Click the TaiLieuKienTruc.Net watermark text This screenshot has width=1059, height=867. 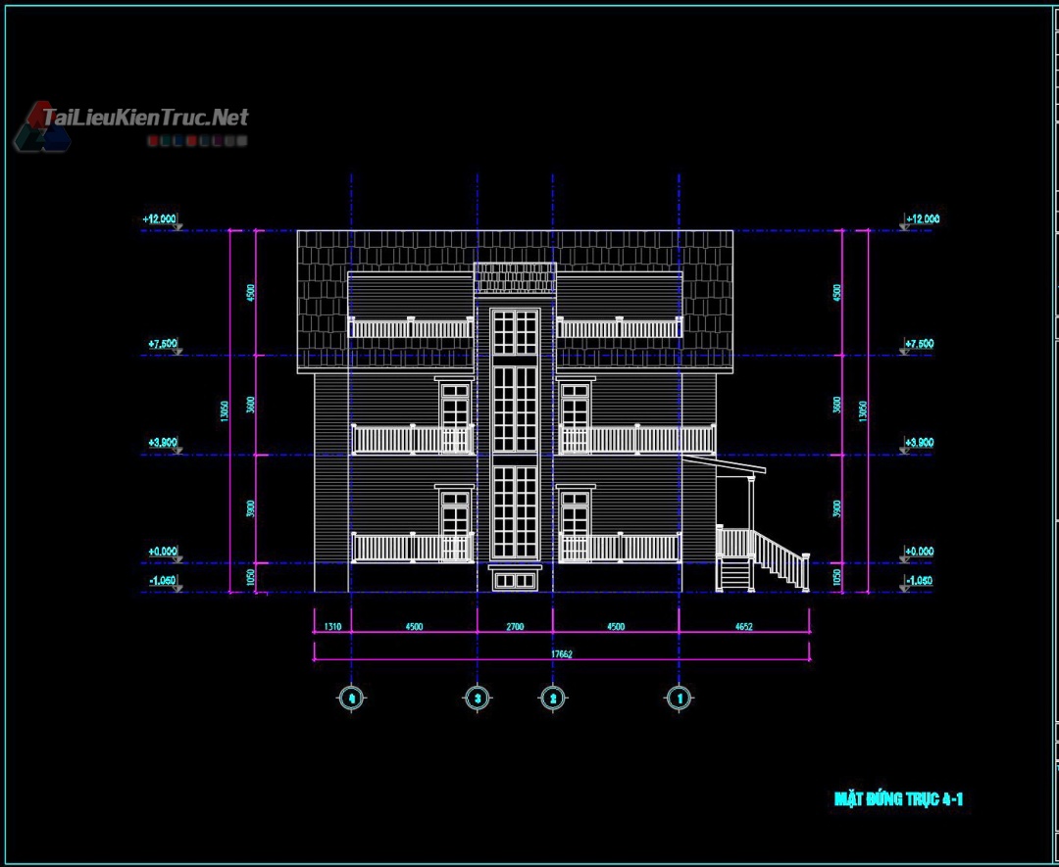(145, 119)
